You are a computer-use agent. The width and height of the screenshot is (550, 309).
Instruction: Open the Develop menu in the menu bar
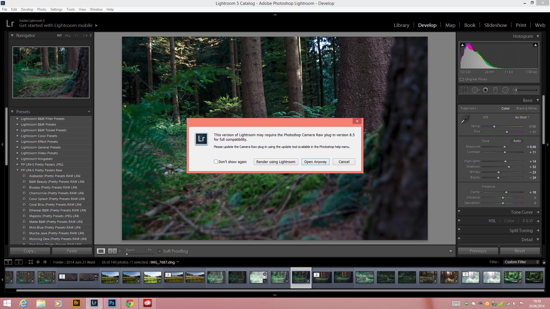(27, 9)
